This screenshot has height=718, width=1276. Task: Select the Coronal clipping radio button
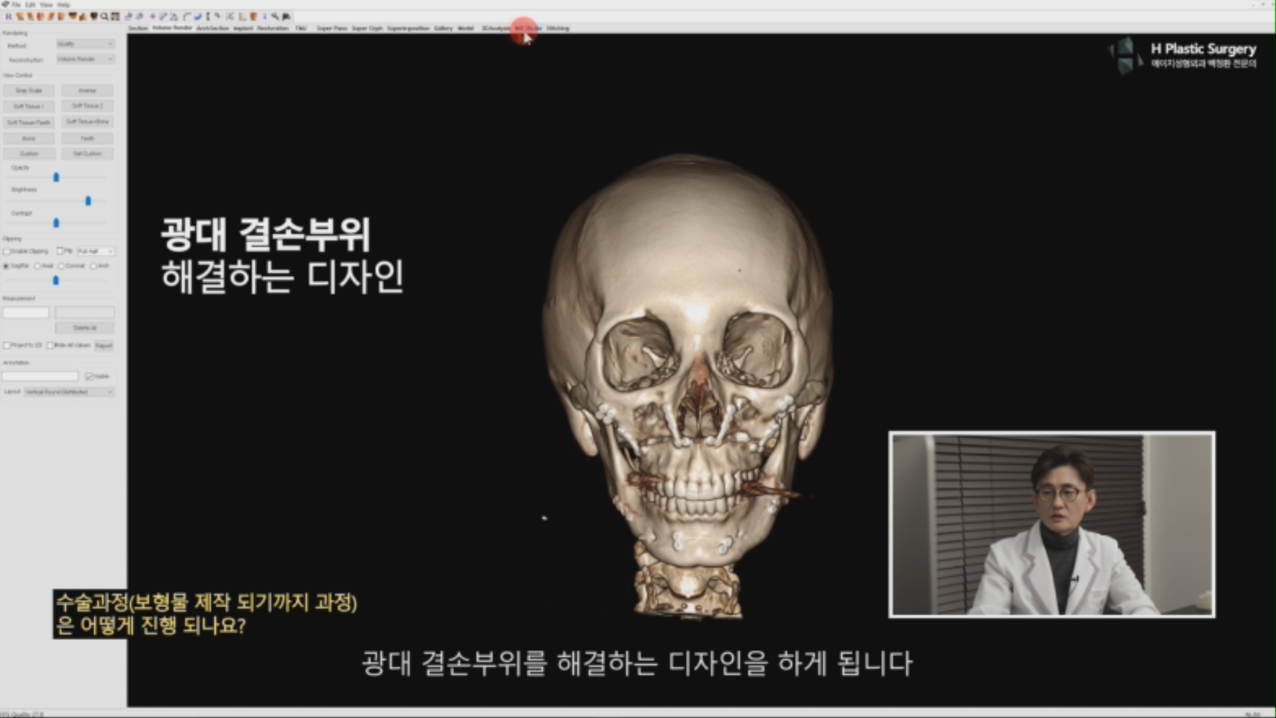coord(61,266)
